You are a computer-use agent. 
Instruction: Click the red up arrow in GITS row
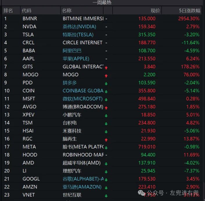106,68
